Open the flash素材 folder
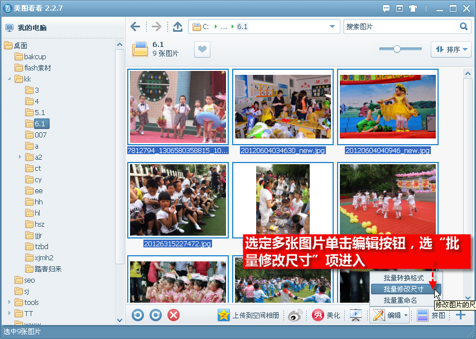The height and width of the screenshot is (339, 476). [x=37, y=68]
